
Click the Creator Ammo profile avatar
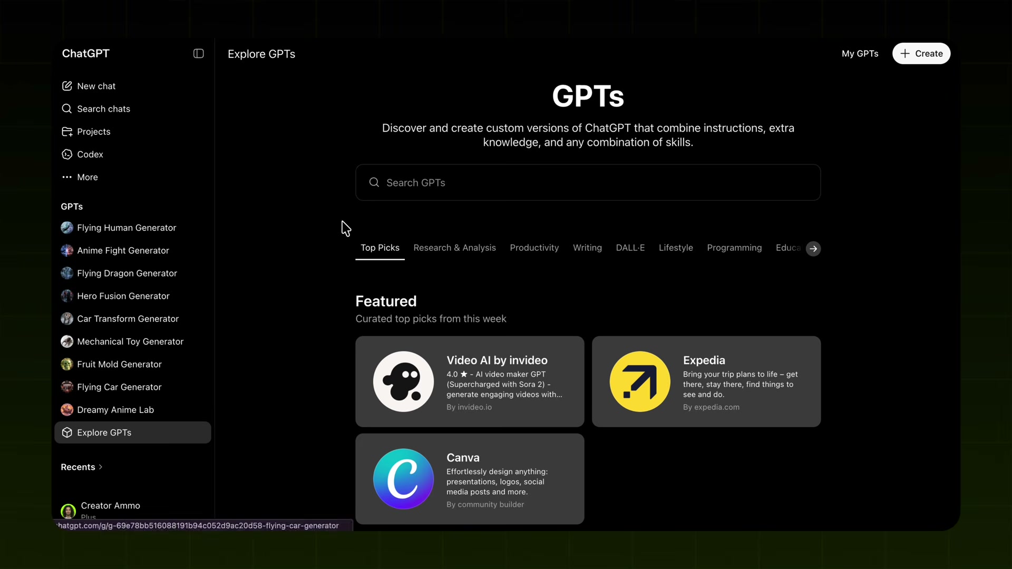(x=68, y=511)
